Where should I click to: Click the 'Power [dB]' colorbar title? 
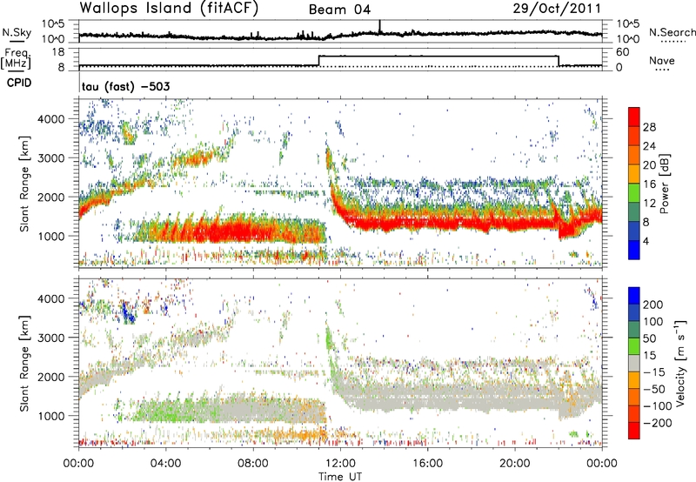pyautogui.click(x=665, y=184)
